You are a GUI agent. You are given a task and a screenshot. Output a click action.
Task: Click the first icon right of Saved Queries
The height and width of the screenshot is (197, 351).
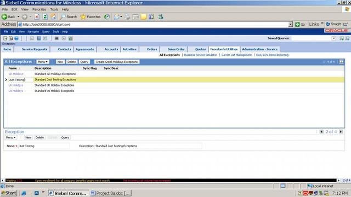[x=342, y=38]
